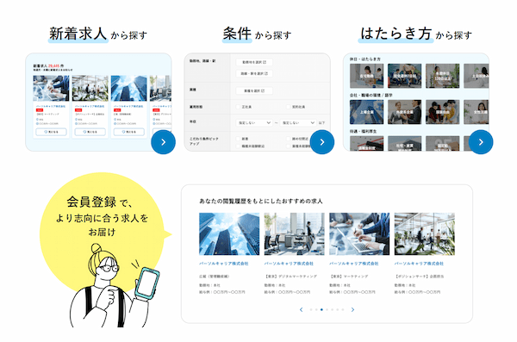Click 気になる under the laptop-hands job card
This screenshot has width=517, height=342.
51,132
